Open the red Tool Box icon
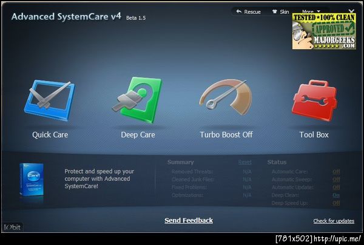The width and height of the screenshot is (364, 245). tap(314, 100)
